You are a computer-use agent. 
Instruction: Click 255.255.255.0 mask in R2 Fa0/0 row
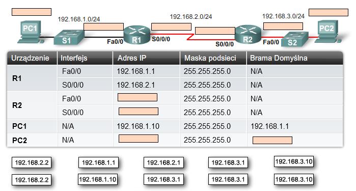(x=207, y=99)
